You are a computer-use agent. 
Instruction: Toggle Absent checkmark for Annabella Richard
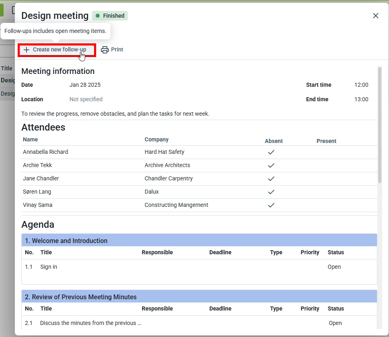[271, 152]
